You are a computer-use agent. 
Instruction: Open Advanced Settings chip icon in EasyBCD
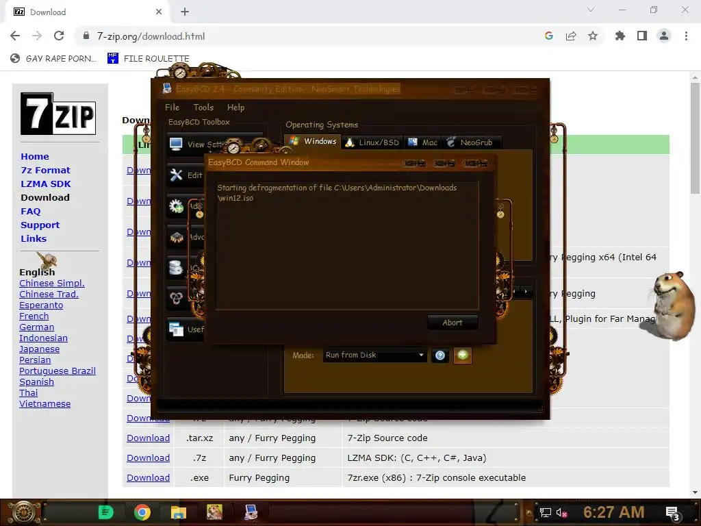click(176, 236)
